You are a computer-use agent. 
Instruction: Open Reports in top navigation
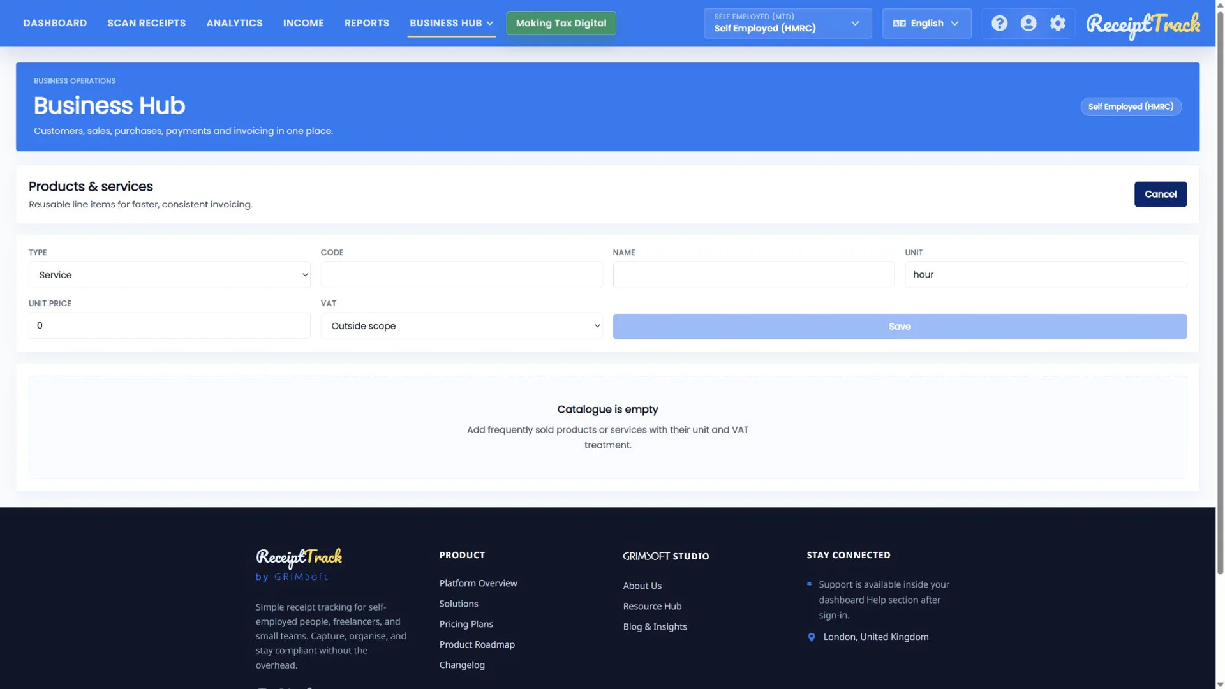click(x=366, y=23)
